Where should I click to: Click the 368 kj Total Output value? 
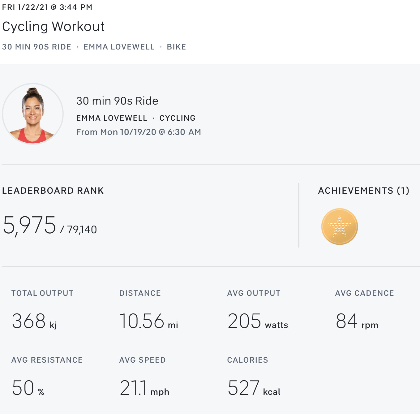point(34,321)
